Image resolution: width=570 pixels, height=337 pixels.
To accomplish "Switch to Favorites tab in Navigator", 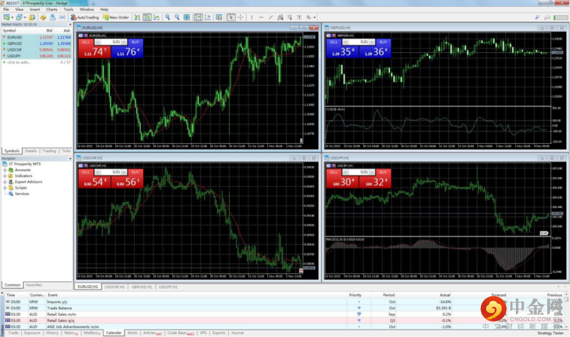I will pos(34,285).
